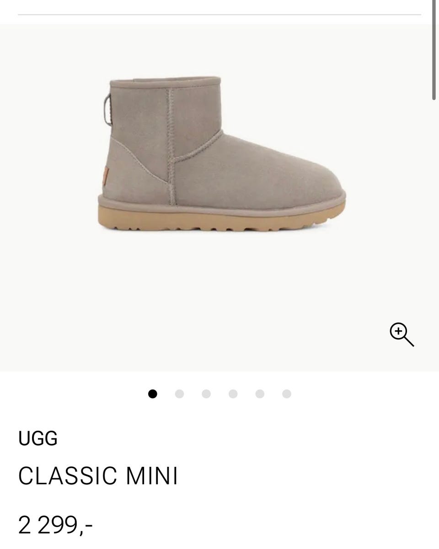The height and width of the screenshot is (549, 439).
Task: Click the horizontal divider line above gallery
Action: 219,15
